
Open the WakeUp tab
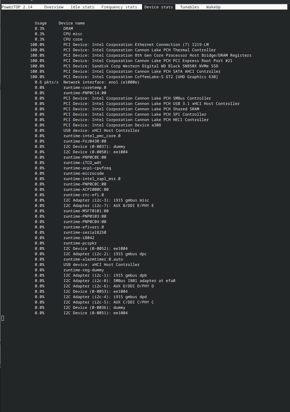click(213, 7)
